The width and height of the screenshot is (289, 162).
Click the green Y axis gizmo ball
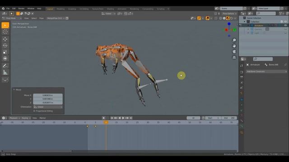coord(234,30)
